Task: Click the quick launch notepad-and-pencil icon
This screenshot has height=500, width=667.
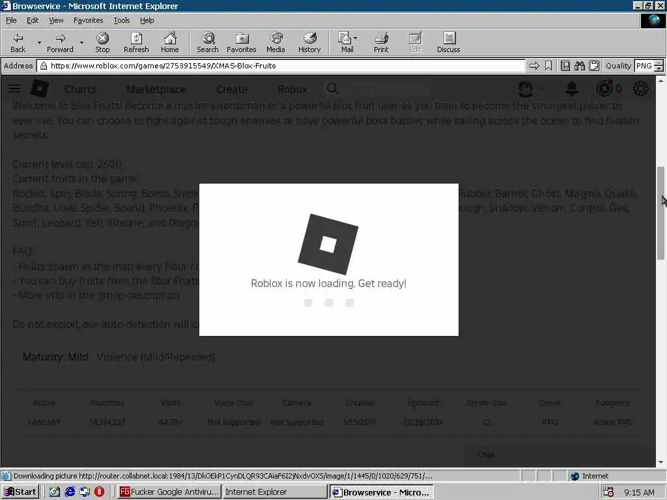Action: (x=55, y=492)
